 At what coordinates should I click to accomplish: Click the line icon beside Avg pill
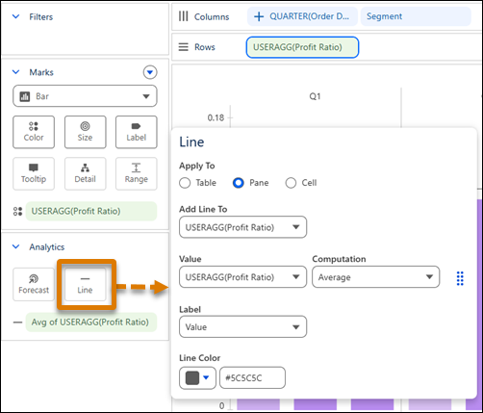click(17, 323)
